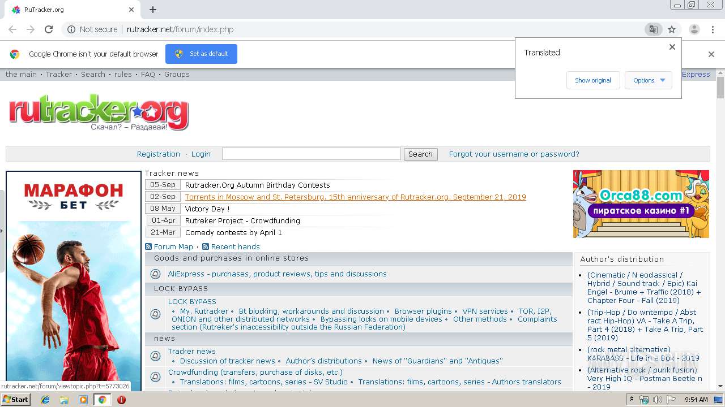Open the file explorer taskbar icon
Viewport: 725px width, 407px height.
coord(64,400)
